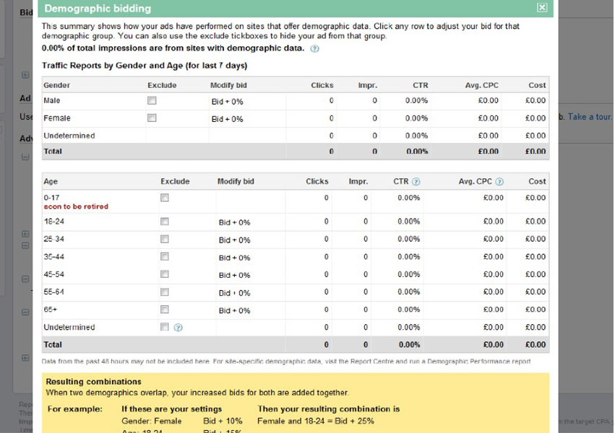615x433 pixels.
Task: Exclude the 25-34 age group
Action: click(165, 239)
